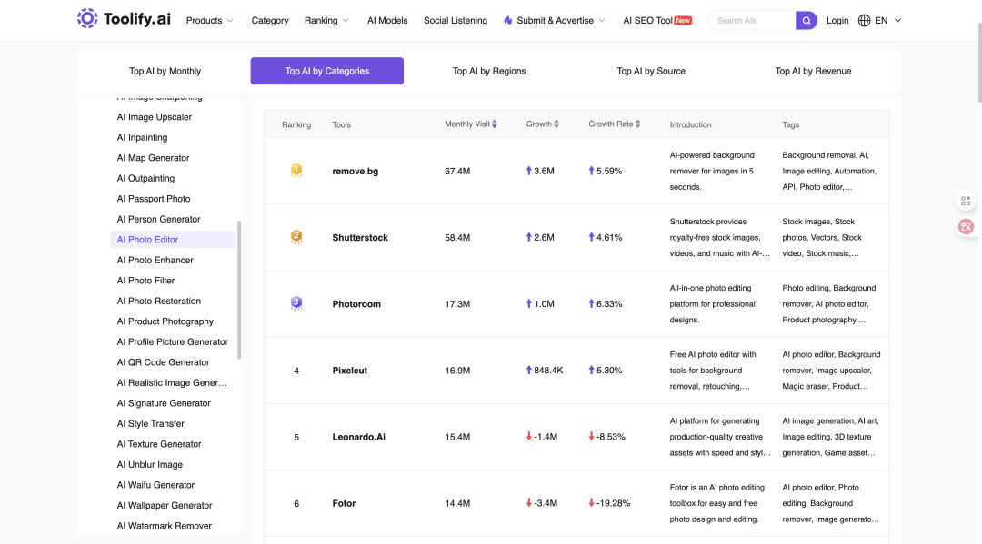The height and width of the screenshot is (544, 982).
Task: Sort by Growth Rate arrows
Action: 637,124
